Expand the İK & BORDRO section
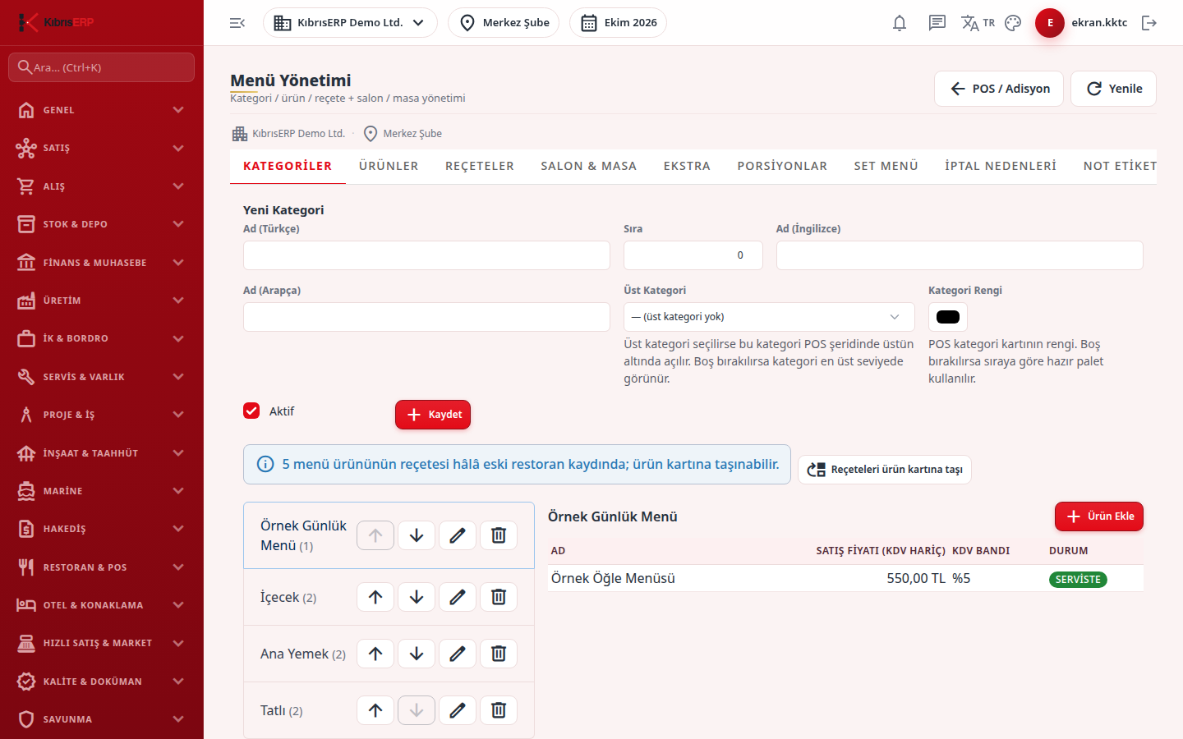1183x739 pixels. click(x=102, y=338)
